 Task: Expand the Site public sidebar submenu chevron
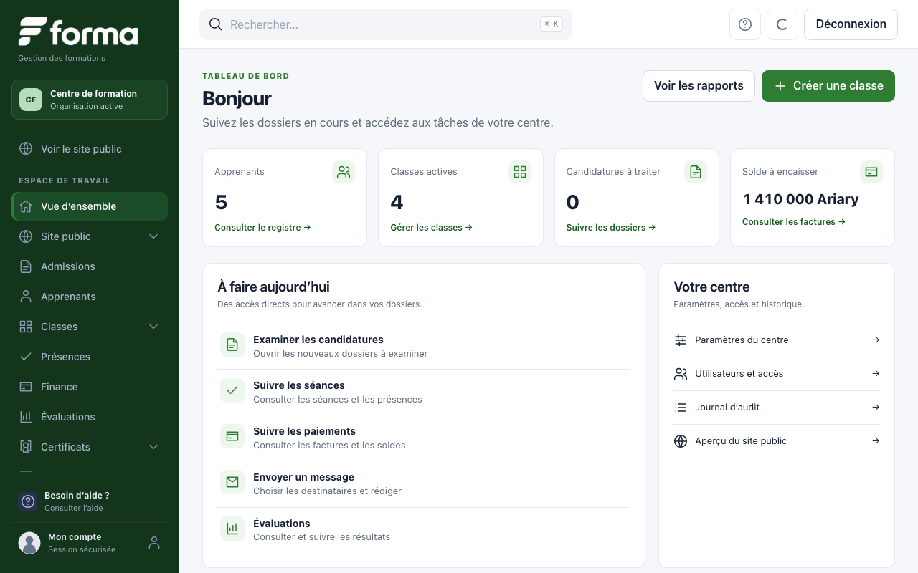point(153,236)
